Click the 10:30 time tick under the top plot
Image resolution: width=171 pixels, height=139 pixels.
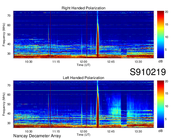[29, 62]
